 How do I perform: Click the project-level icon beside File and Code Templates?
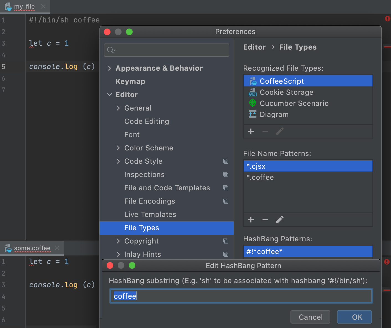(x=226, y=188)
